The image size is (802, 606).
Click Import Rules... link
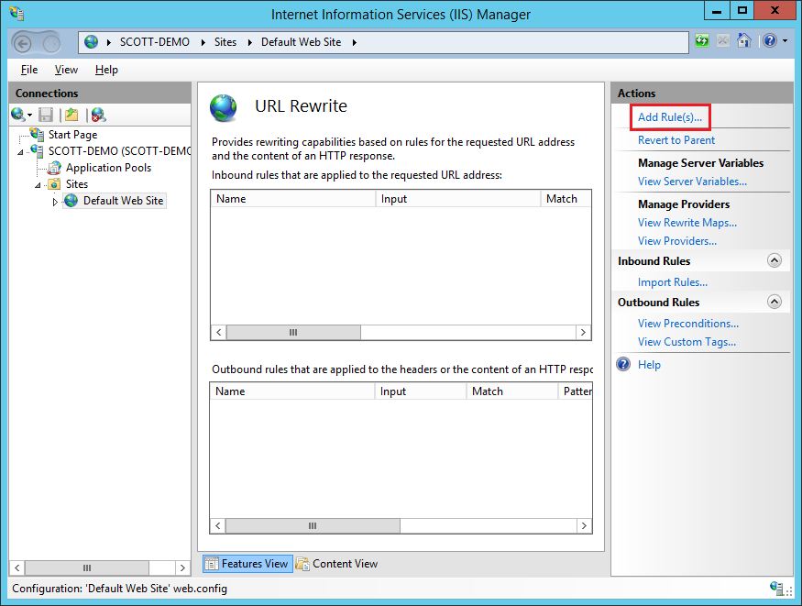pos(672,282)
